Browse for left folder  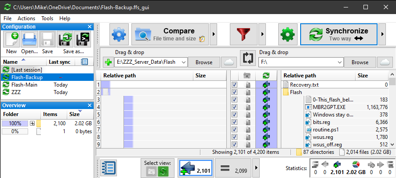(204, 62)
